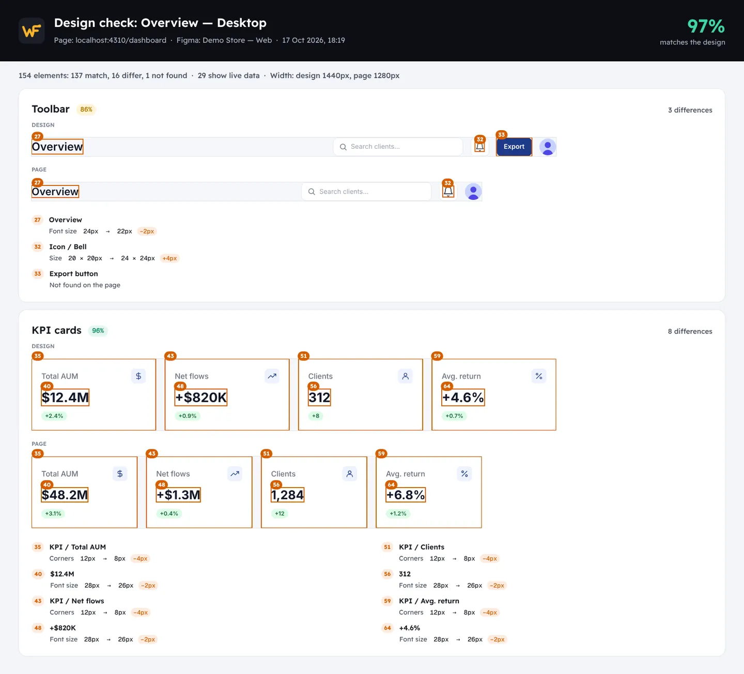Click the Search clients field in Page toolbar
The height and width of the screenshot is (674, 744).
click(x=366, y=192)
